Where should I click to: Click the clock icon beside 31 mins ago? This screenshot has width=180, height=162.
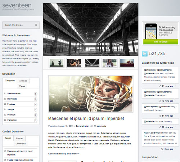click(160, 86)
